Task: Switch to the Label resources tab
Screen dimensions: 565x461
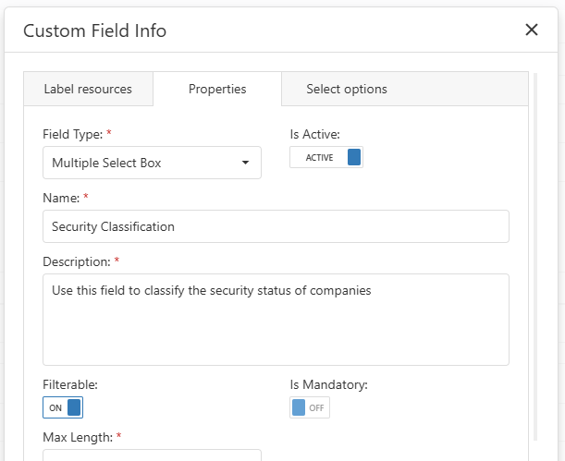Action: click(x=88, y=89)
